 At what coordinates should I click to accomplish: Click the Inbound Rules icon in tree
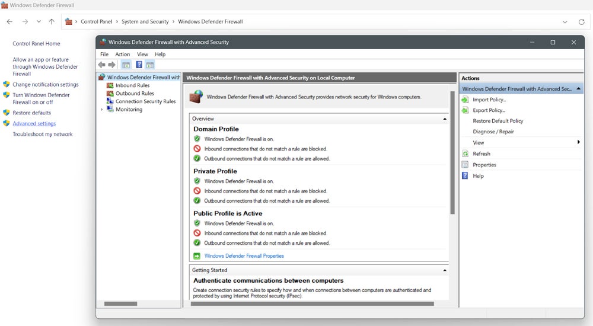[110, 85]
